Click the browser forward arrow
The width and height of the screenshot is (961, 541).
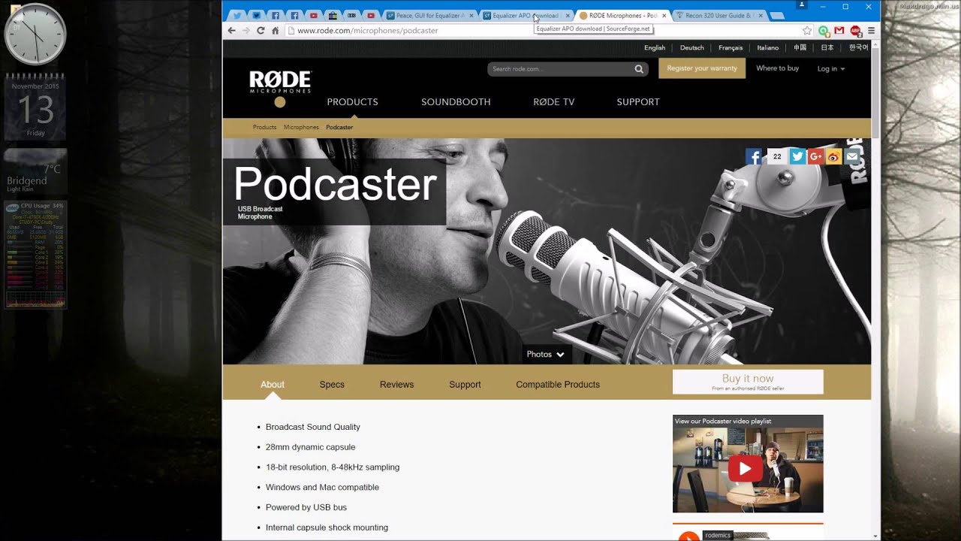(246, 31)
